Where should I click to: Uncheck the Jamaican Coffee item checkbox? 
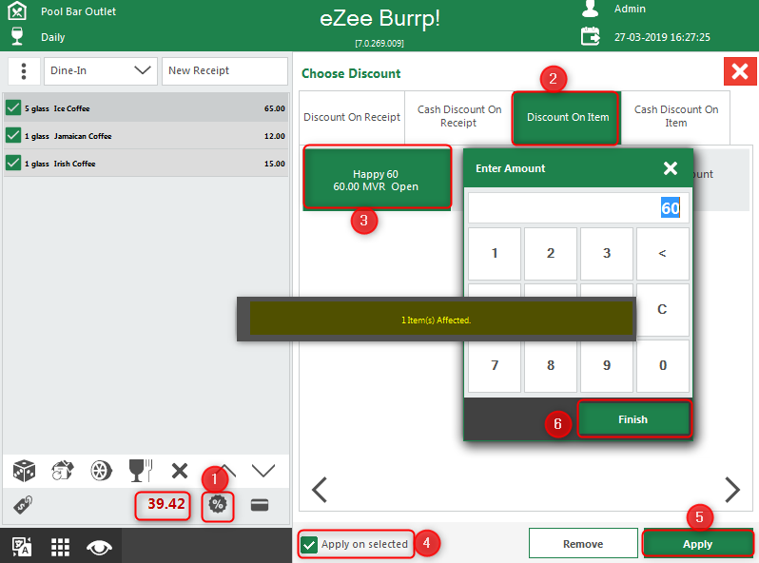[x=13, y=136]
